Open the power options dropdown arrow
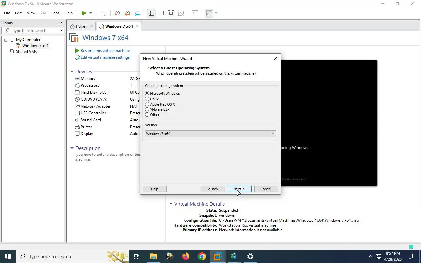 tap(91, 13)
